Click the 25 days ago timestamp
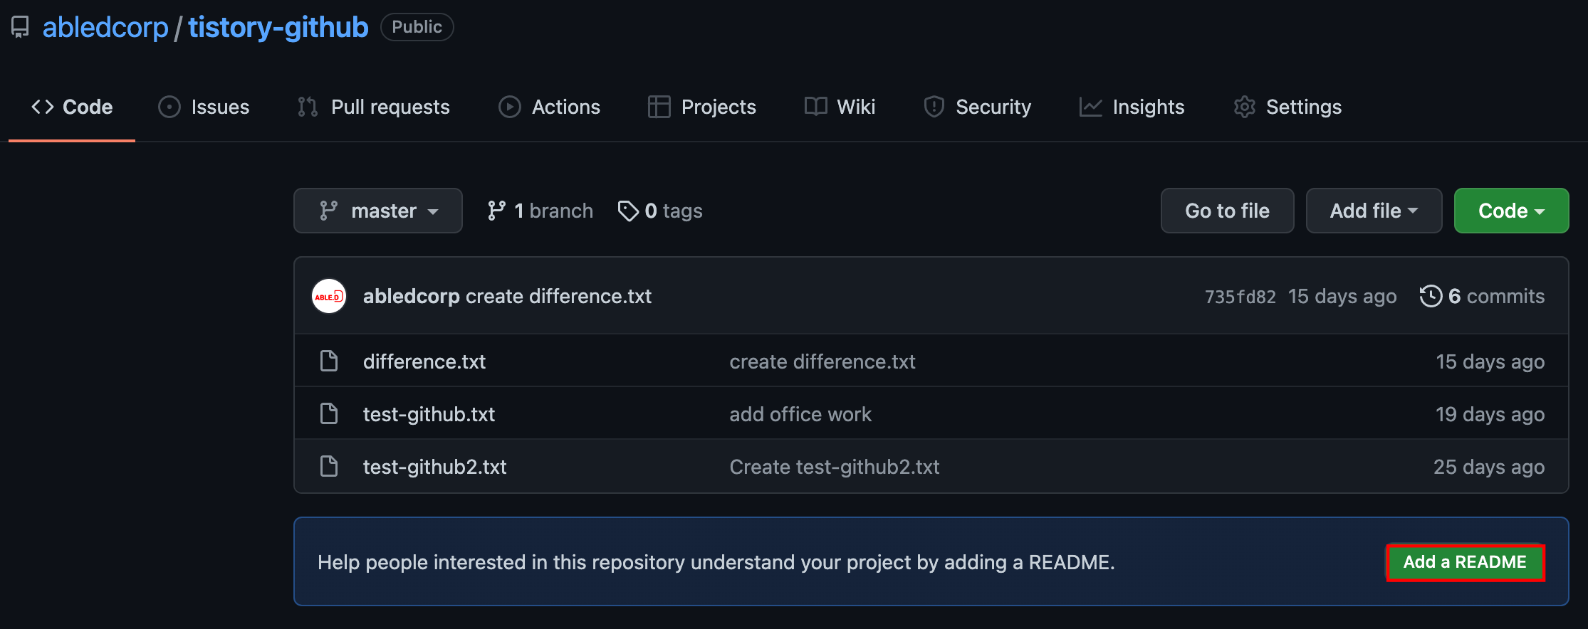 point(1489,467)
